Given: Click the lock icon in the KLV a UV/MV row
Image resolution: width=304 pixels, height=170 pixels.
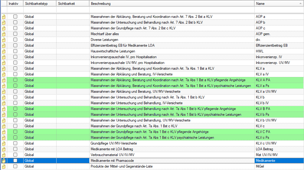Looking at the screenshot, I should (x=4, y=92).
